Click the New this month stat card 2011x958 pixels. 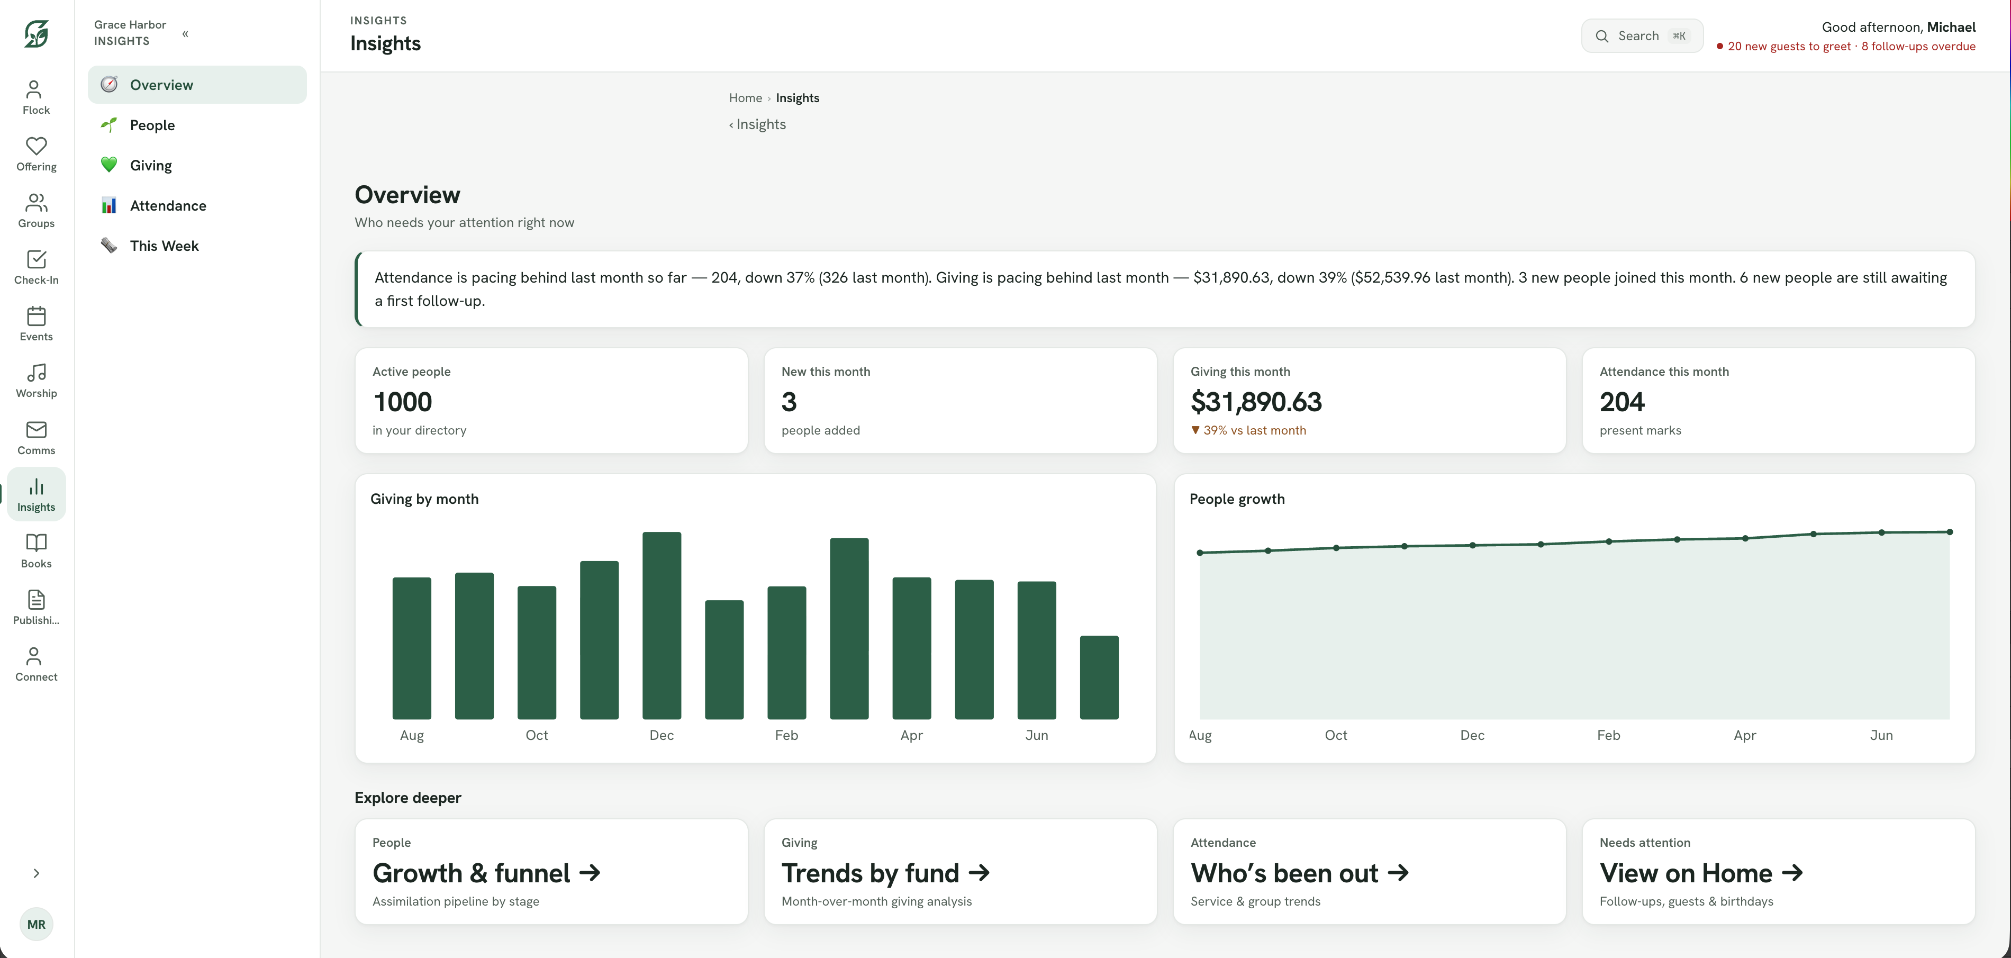[960, 401]
